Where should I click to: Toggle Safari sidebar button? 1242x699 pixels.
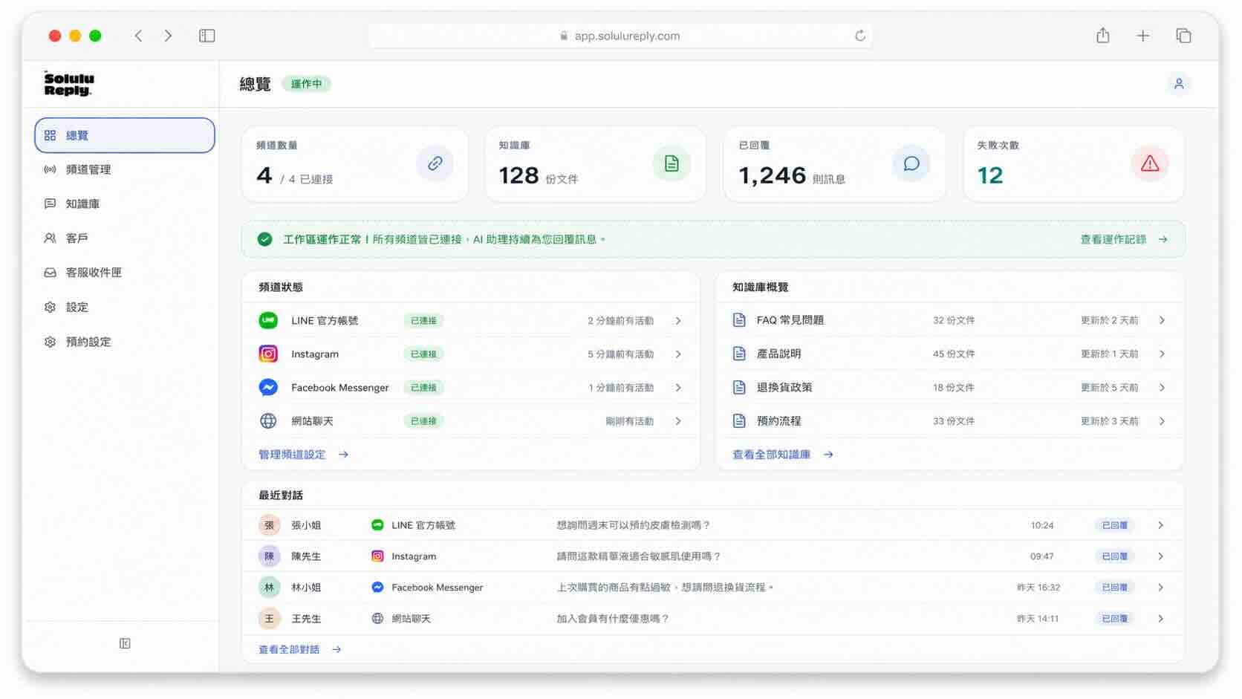coord(207,36)
